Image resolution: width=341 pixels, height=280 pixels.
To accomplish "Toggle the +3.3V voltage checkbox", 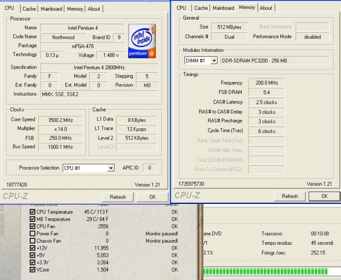I will (32, 262).
